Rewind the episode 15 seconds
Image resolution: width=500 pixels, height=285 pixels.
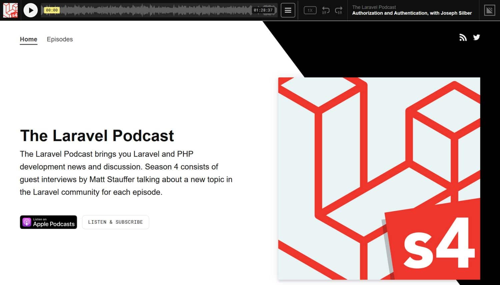pyautogui.click(x=325, y=10)
